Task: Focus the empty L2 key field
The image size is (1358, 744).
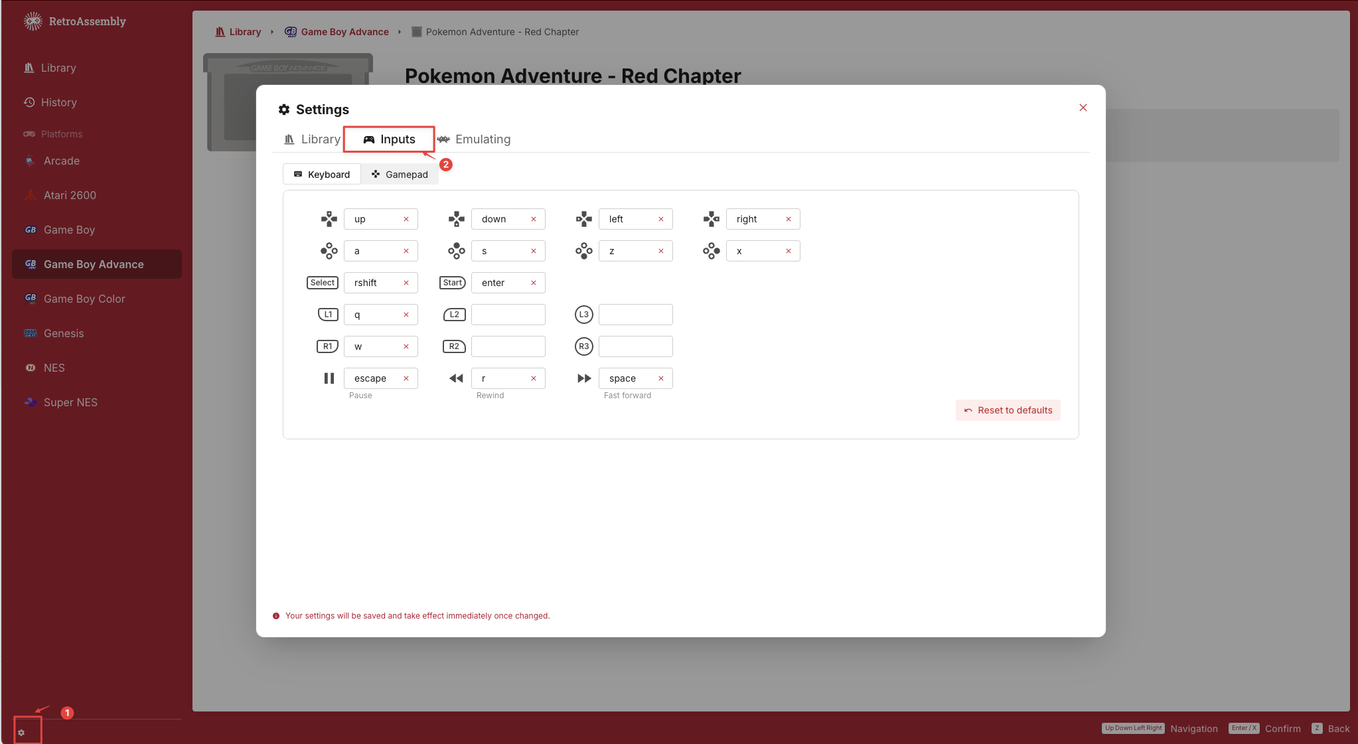Action: pyautogui.click(x=508, y=315)
